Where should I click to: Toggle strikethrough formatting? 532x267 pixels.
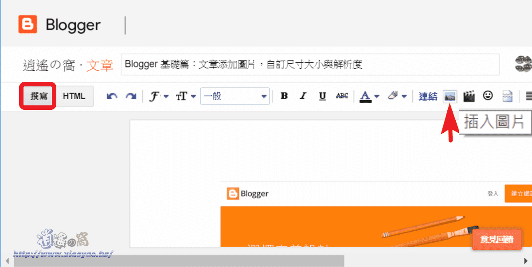tap(342, 96)
